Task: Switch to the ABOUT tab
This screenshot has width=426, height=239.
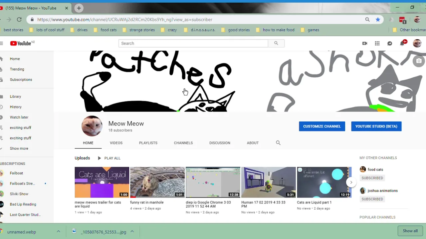Action: [253, 143]
